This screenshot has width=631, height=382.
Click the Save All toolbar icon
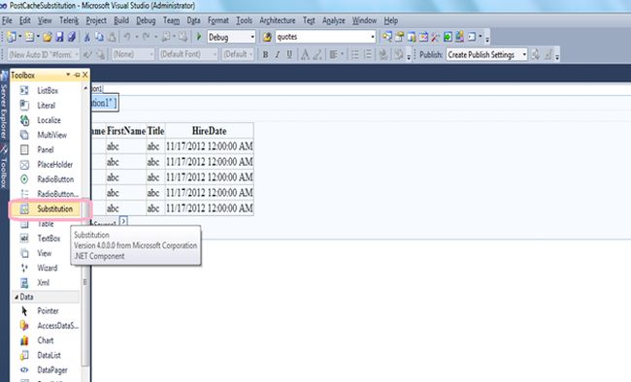(72, 37)
